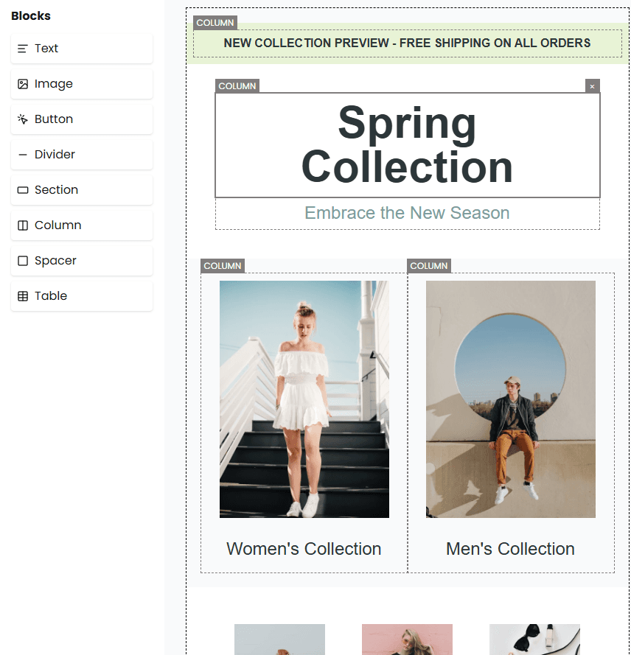The width and height of the screenshot is (631, 655).
Task: Select the Section block icon
Action: coord(24,189)
